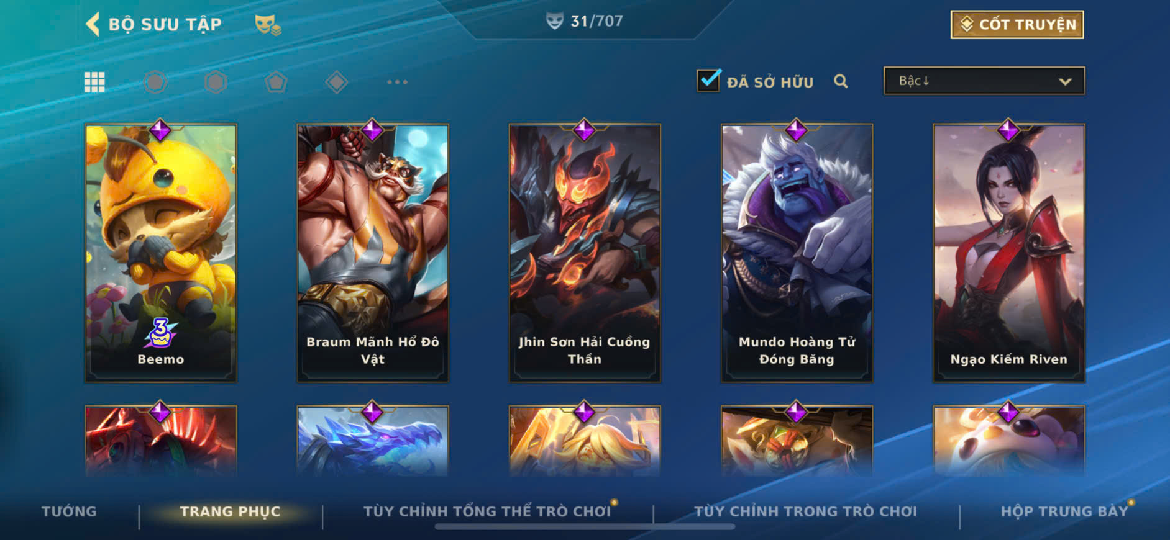This screenshot has width=1170, height=540.
Task: Select the all-skins grid filter icon
Action: tap(94, 82)
